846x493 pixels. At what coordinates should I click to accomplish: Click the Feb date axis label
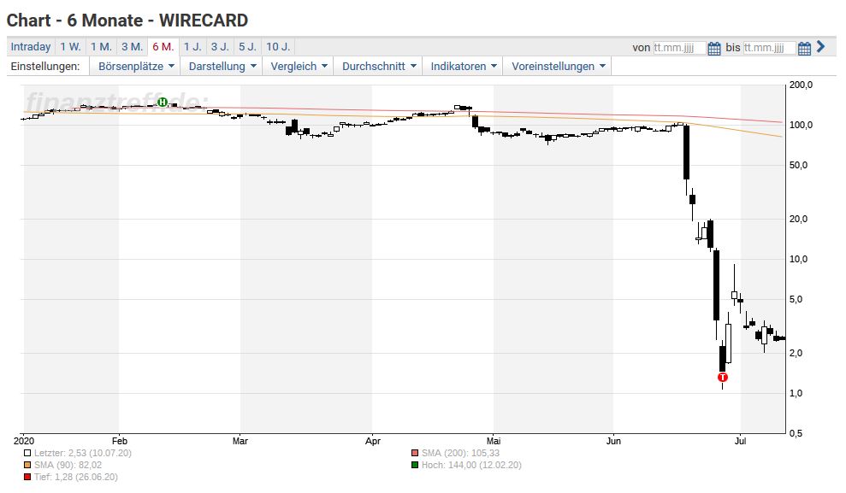tap(119, 441)
